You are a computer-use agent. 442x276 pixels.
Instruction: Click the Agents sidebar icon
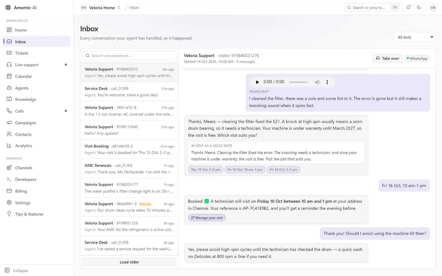pyautogui.click(x=9, y=88)
